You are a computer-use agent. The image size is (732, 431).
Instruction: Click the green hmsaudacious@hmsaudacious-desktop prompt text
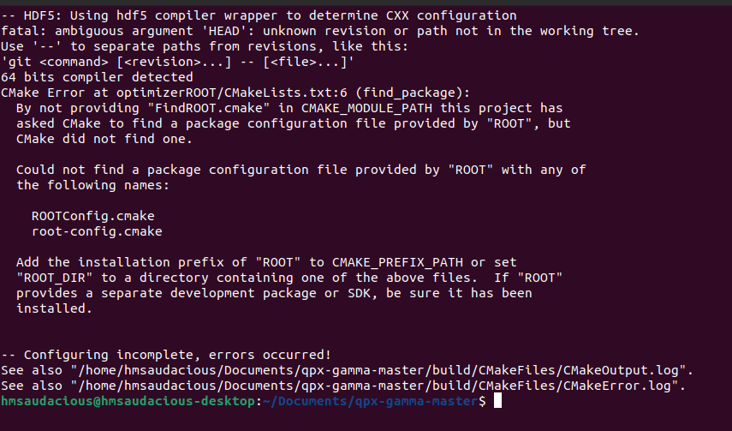(128, 401)
